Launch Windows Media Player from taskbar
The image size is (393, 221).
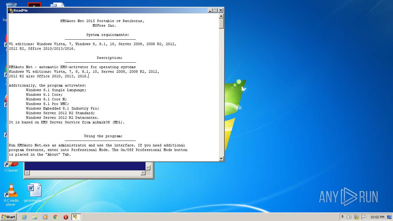(45, 217)
